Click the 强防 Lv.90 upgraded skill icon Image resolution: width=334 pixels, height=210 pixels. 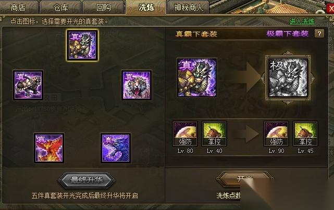tap(276, 134)
